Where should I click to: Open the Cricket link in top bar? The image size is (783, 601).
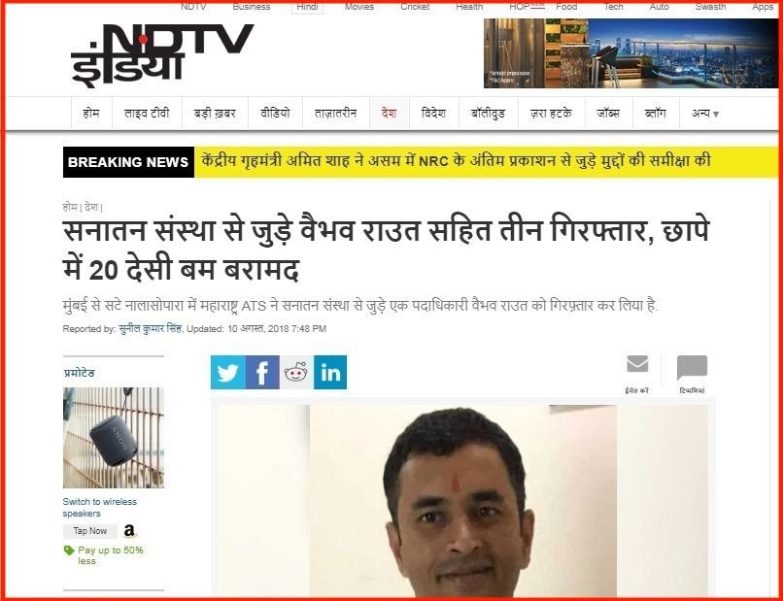[415, 7]
